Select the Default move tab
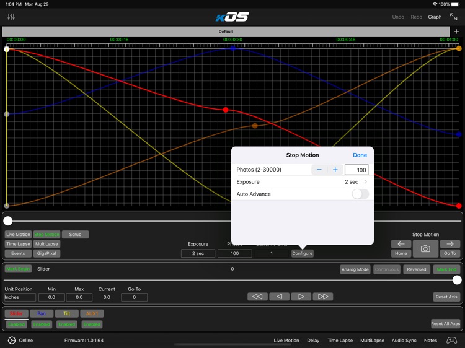Viewport: 465px width, 348px height. [x=226, y=32]
